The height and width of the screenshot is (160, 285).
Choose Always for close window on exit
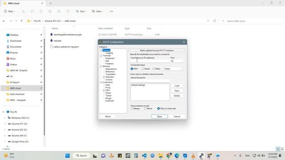click(132, 108)
